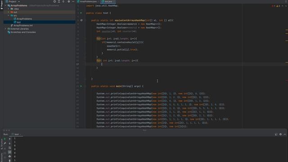Expand the .idea folder
Screen dimensions: 288x162
[9, 9]
